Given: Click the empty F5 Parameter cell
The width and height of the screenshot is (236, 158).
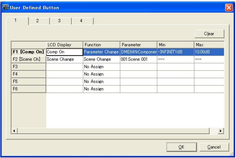Looking at the screenshot, I should 139,81.
